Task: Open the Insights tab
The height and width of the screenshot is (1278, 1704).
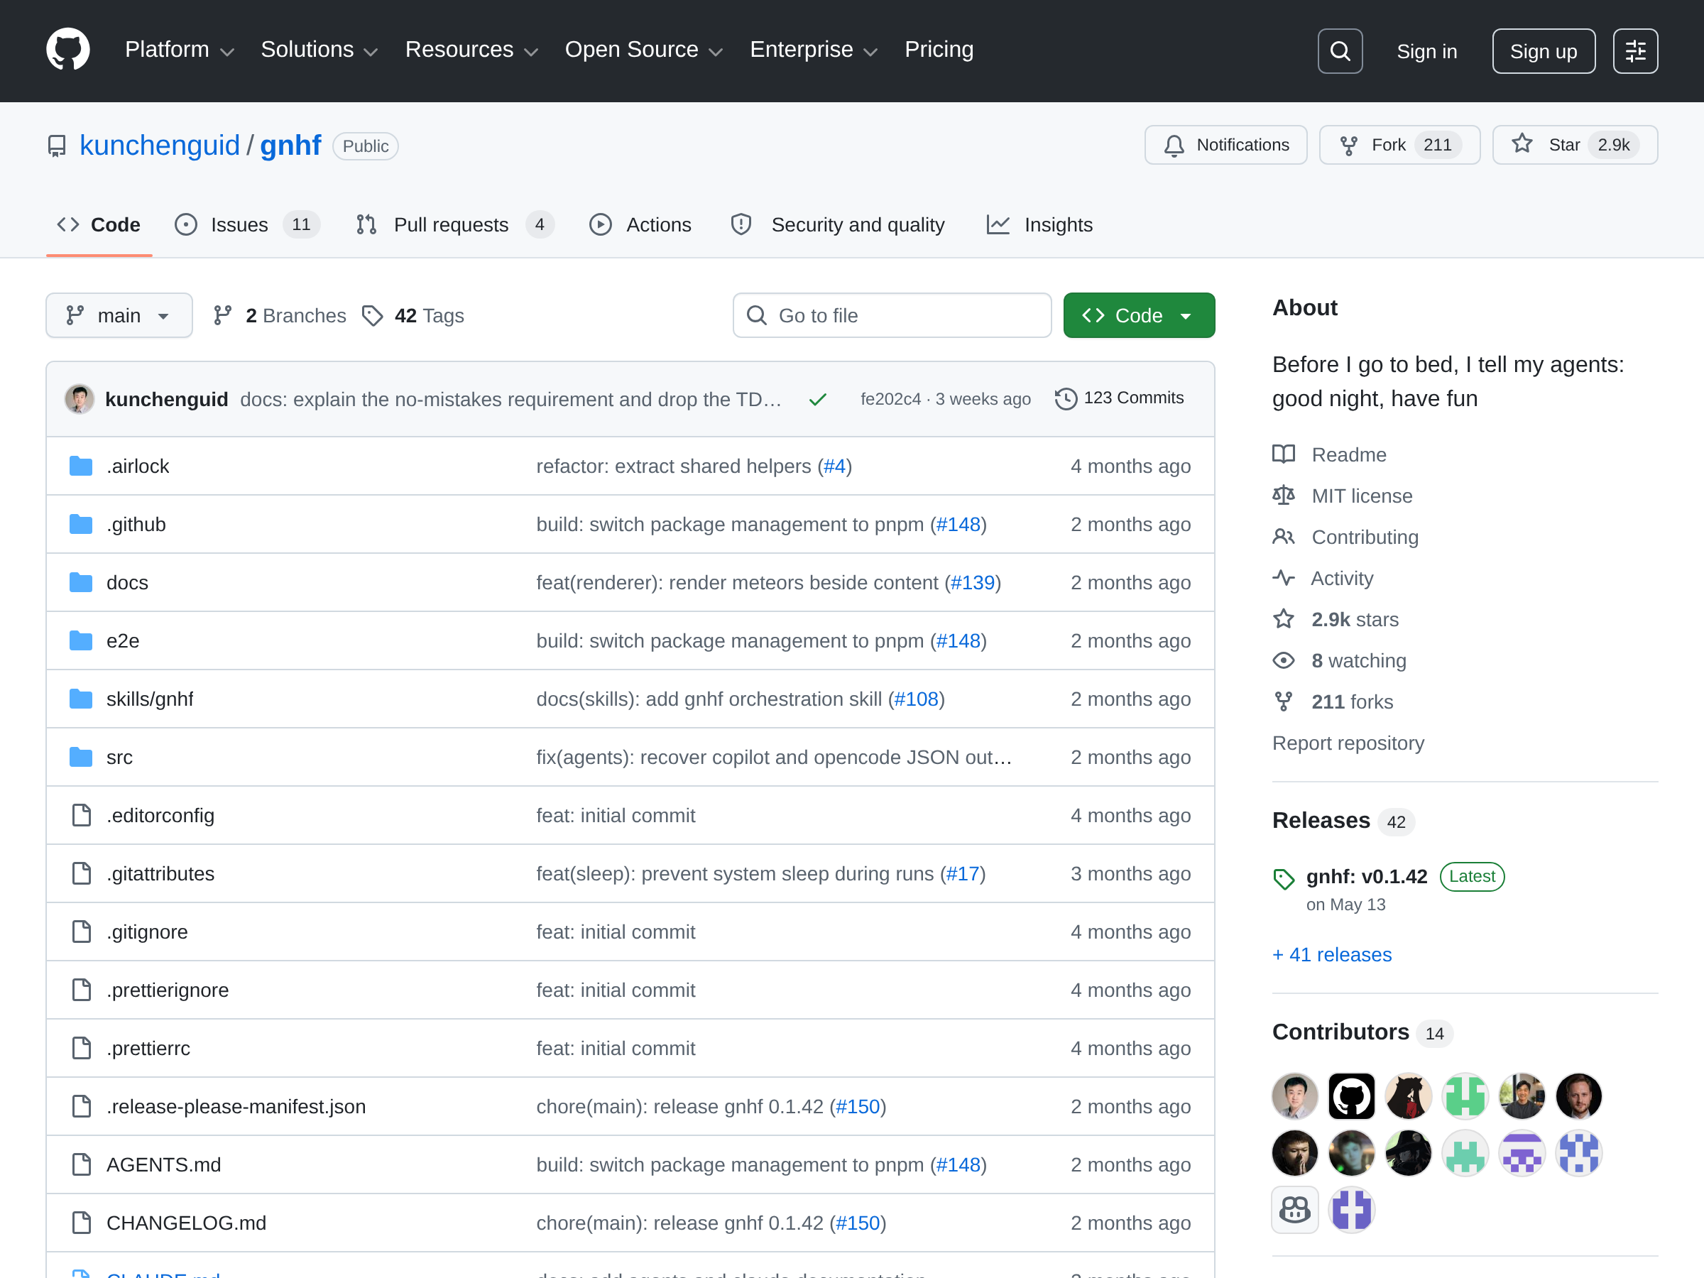Action: tap(1039, 225)
